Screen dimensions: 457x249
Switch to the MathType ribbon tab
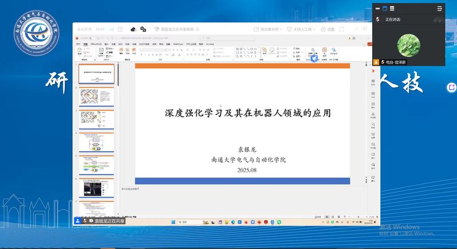178,44
